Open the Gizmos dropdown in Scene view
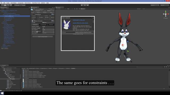170x95 pixels. (x=139, y=9)
